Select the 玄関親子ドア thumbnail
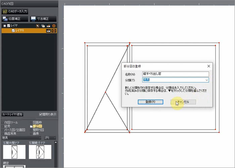 pyautogui.click(x=40, y=152)
